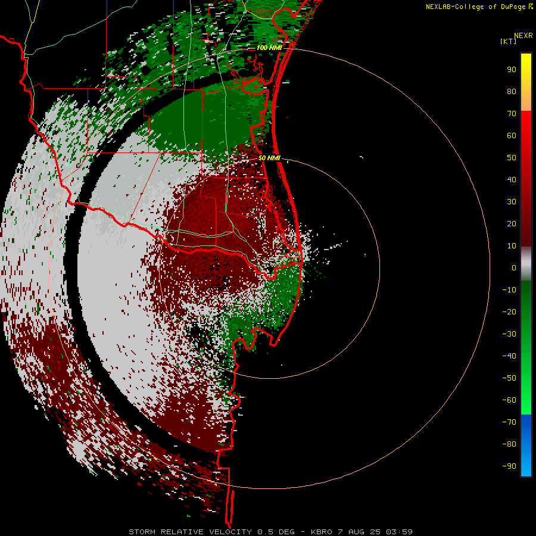Click the 70 value on the velocity scale
The image size is (536, 536).
pos(512,114)
